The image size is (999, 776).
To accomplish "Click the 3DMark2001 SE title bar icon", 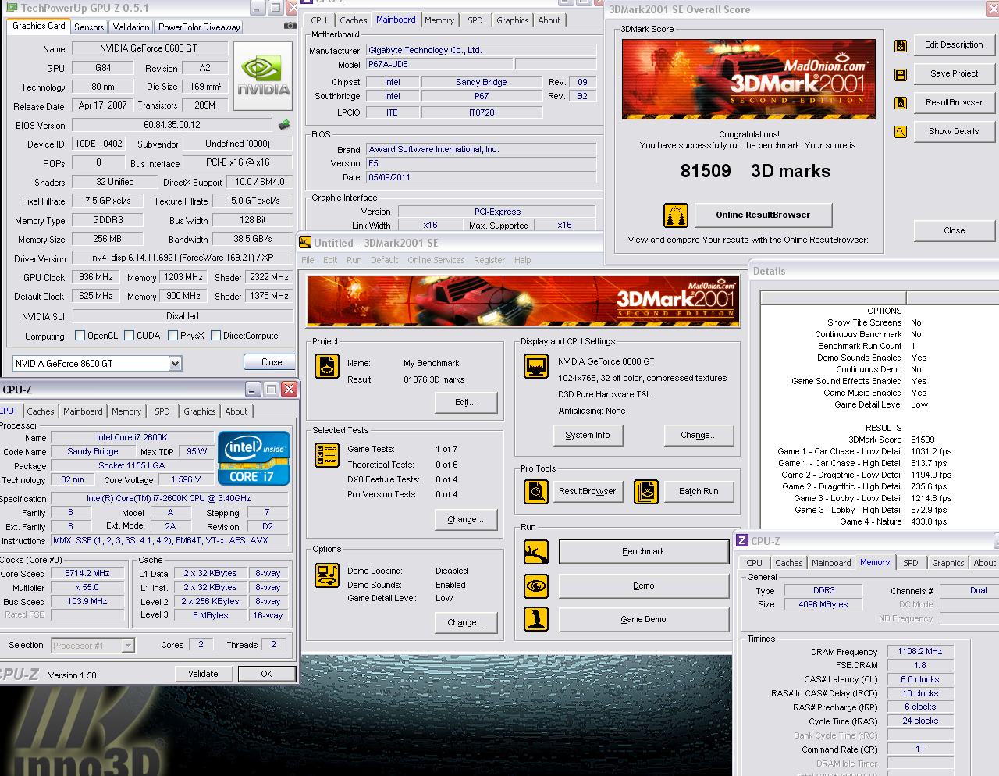I will pos(306,243).
